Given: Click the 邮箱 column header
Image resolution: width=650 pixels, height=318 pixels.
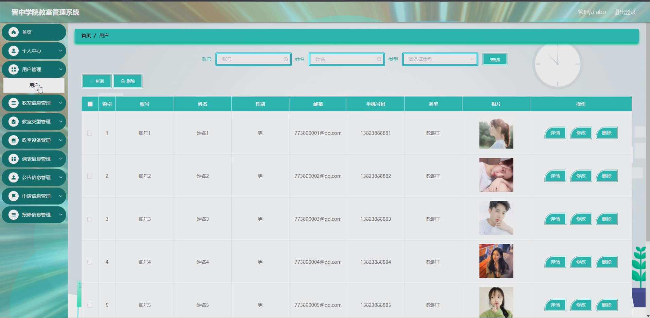Looking at the screenshot, I should (x=318, y=104).
